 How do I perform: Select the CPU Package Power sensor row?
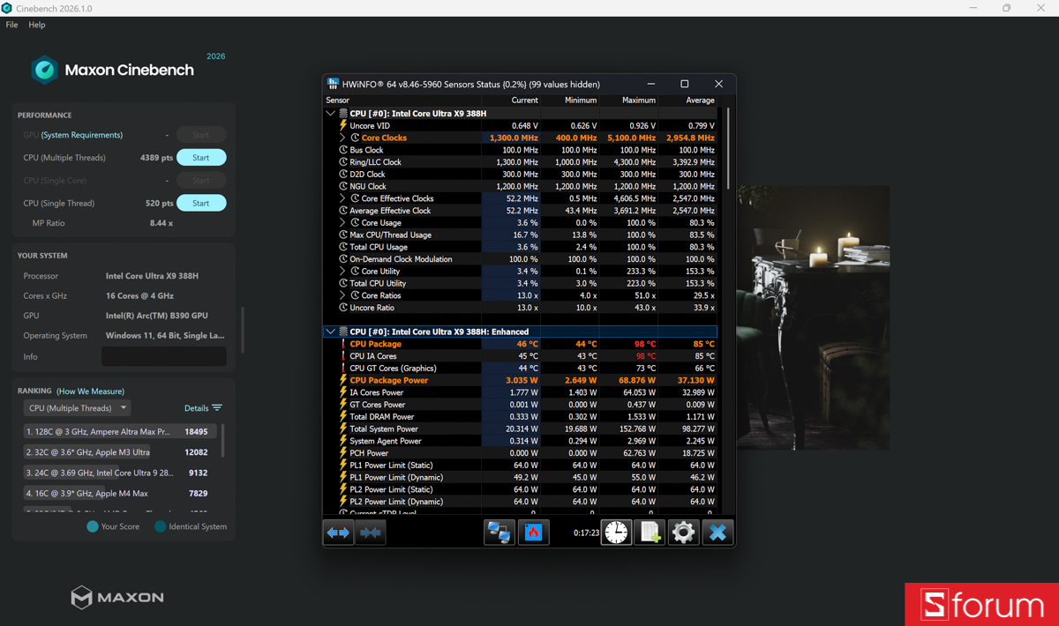(x=521, y=380)
